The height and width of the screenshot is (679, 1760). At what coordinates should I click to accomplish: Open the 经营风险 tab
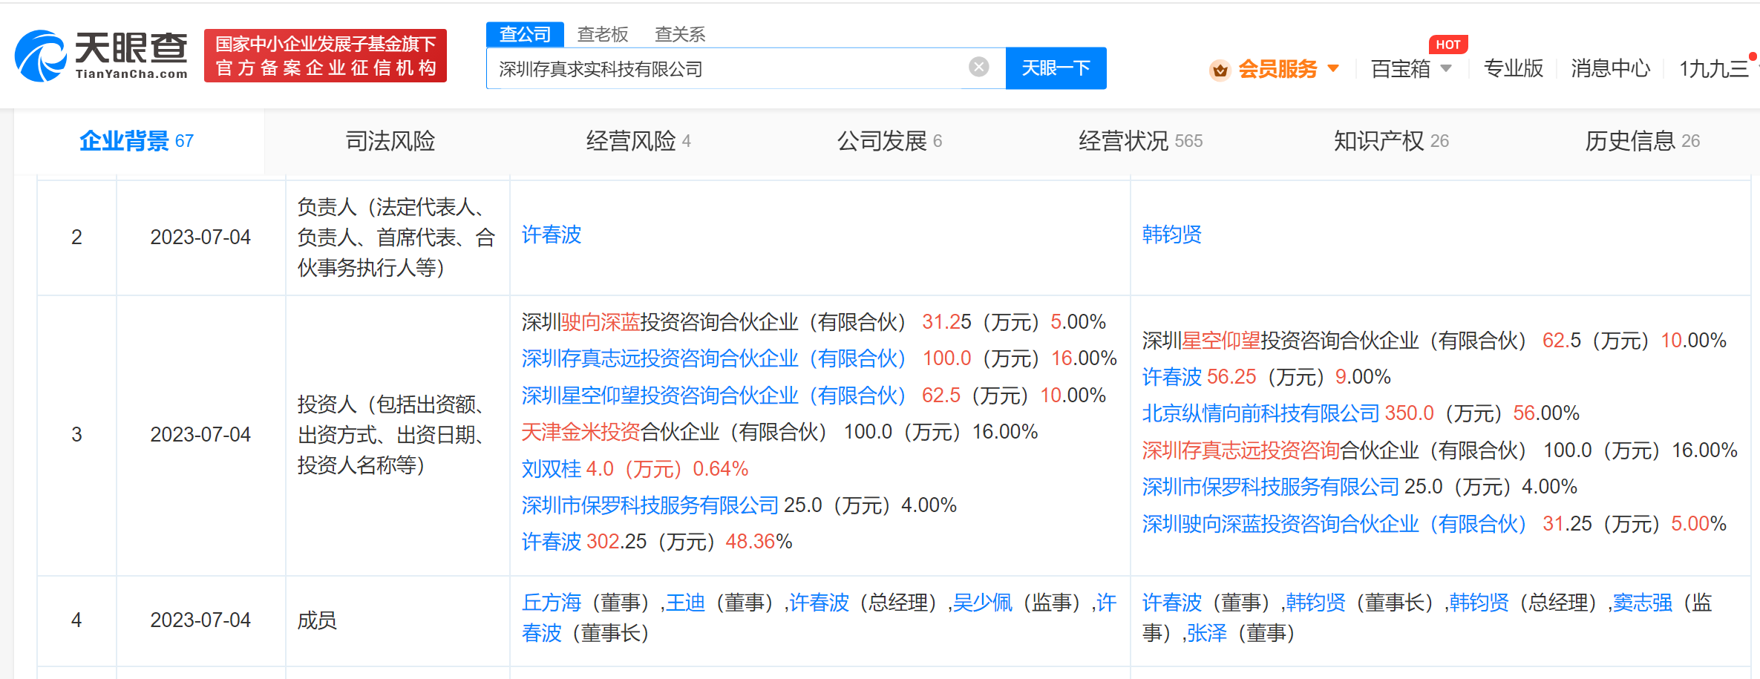click(638, 141)
